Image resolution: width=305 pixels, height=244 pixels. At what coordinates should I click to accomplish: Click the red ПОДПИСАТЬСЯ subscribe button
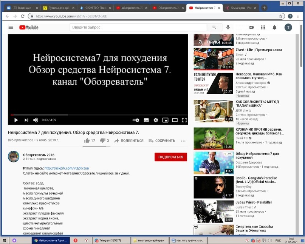pyautogui.click(x=171, y=157)
